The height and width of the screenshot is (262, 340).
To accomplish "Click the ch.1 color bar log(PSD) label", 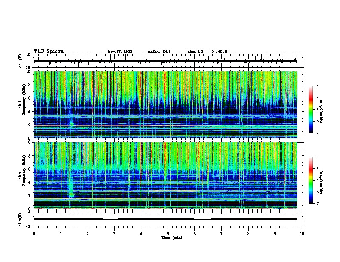I will [x=322, y=112].
